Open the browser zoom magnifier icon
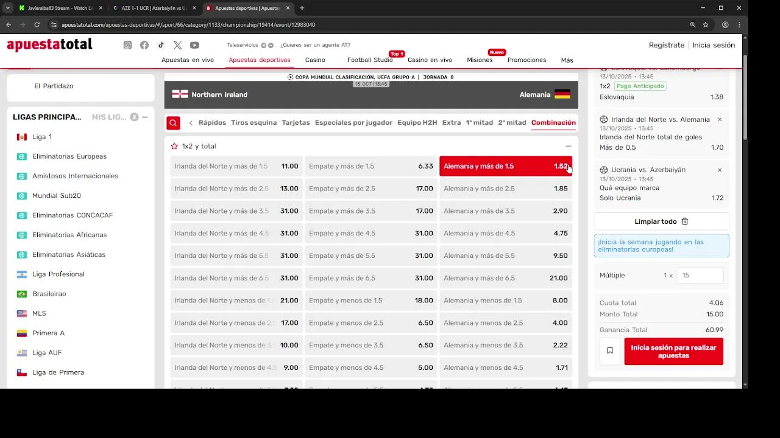The height and width of the screenshot is (438, 780). (693, 25)
